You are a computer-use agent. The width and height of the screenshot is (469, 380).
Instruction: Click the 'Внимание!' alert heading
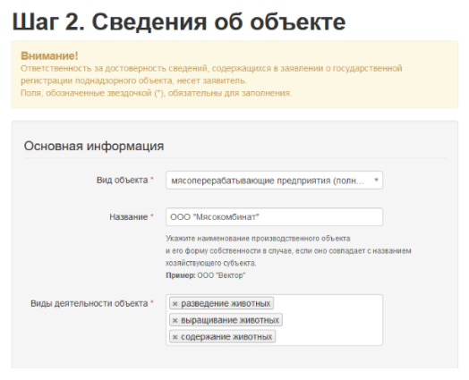pyautogui.click(x=49, y=55)
